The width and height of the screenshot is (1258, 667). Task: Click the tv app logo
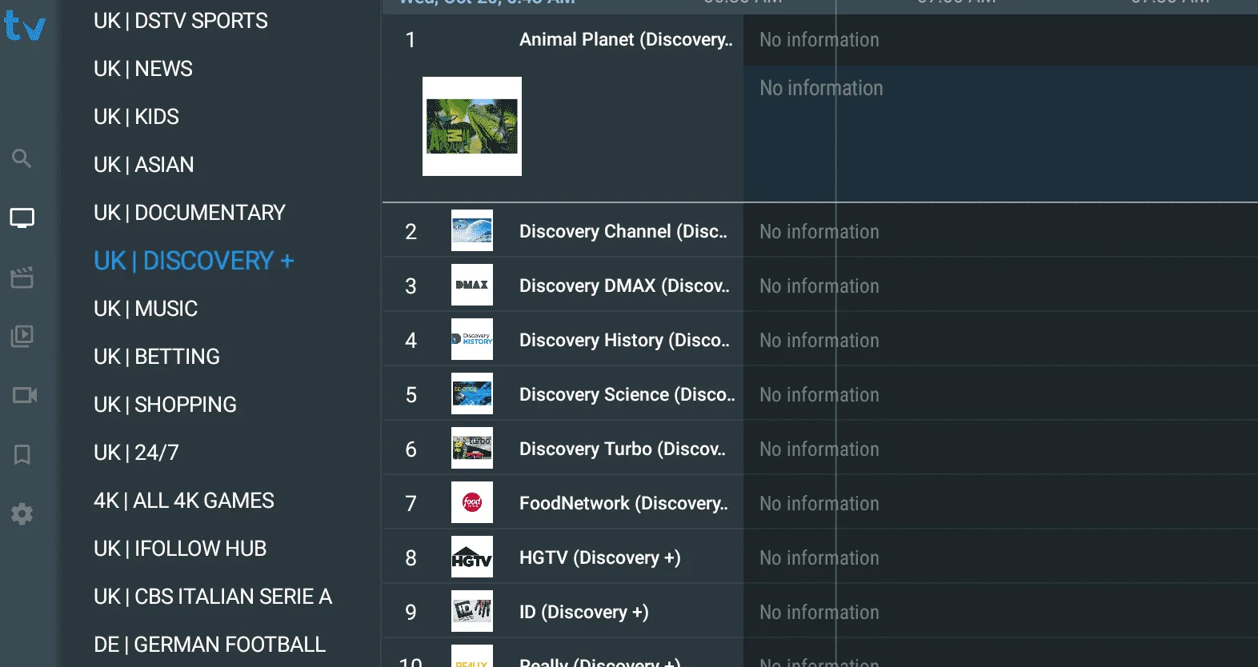[25, 26]
